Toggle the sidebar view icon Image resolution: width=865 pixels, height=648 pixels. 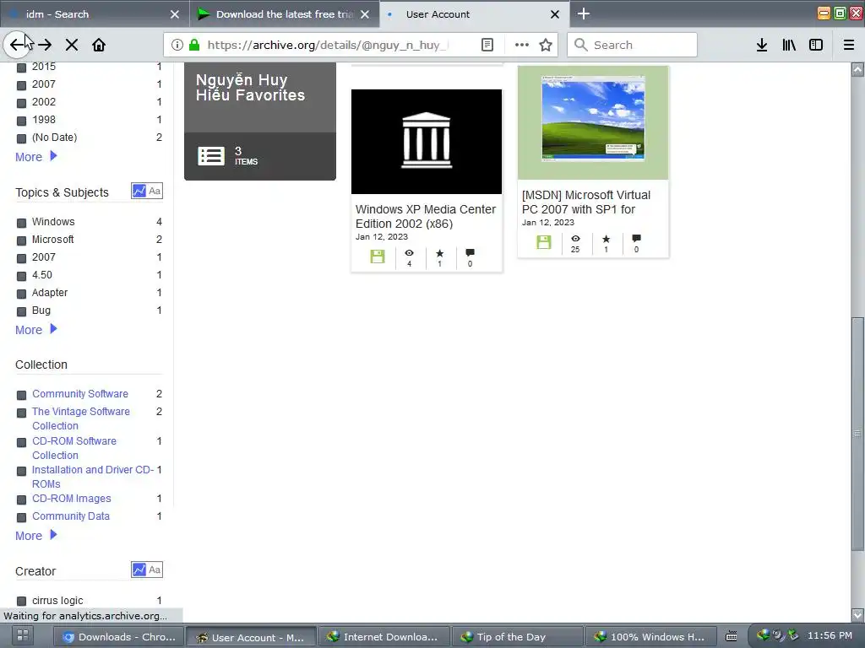(x=816, y=45)
